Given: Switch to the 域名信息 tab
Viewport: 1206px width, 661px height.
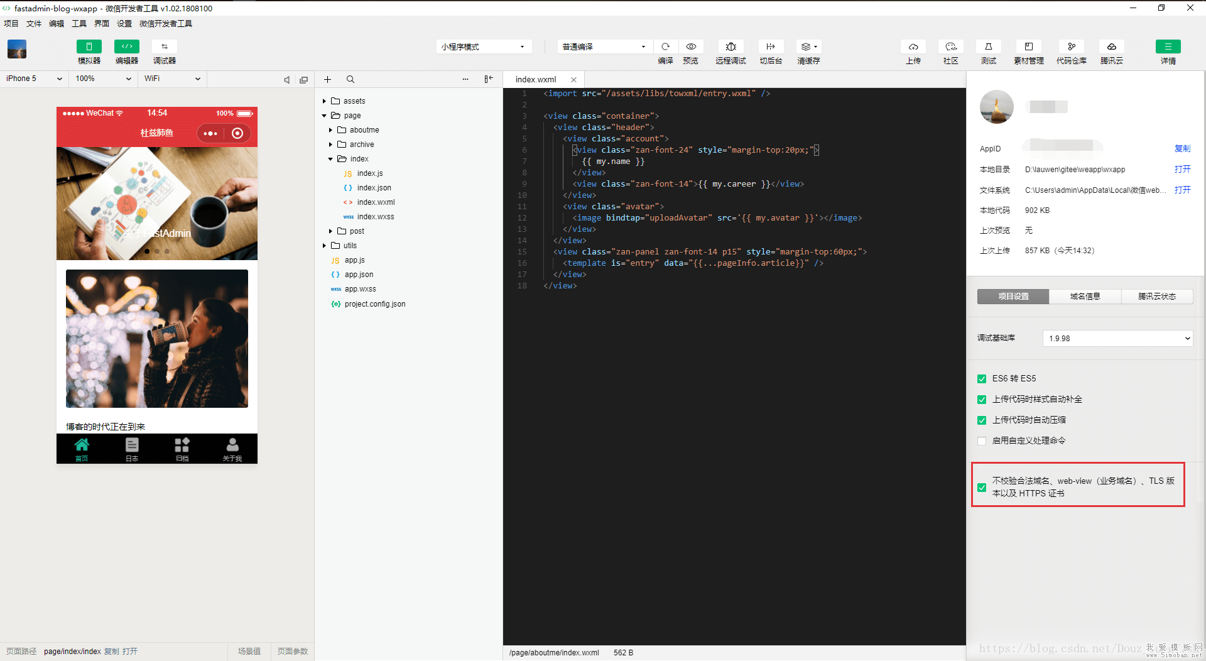Looking at the screenshot, I should tap(1085, 297).
